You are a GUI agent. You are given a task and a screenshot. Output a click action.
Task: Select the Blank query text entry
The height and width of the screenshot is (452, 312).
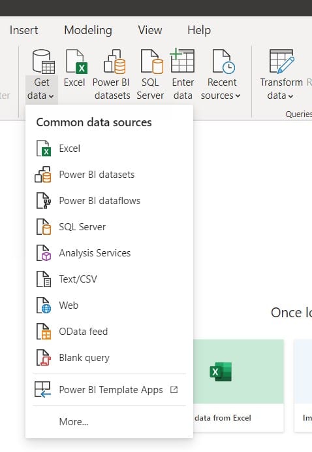[84, 358]
